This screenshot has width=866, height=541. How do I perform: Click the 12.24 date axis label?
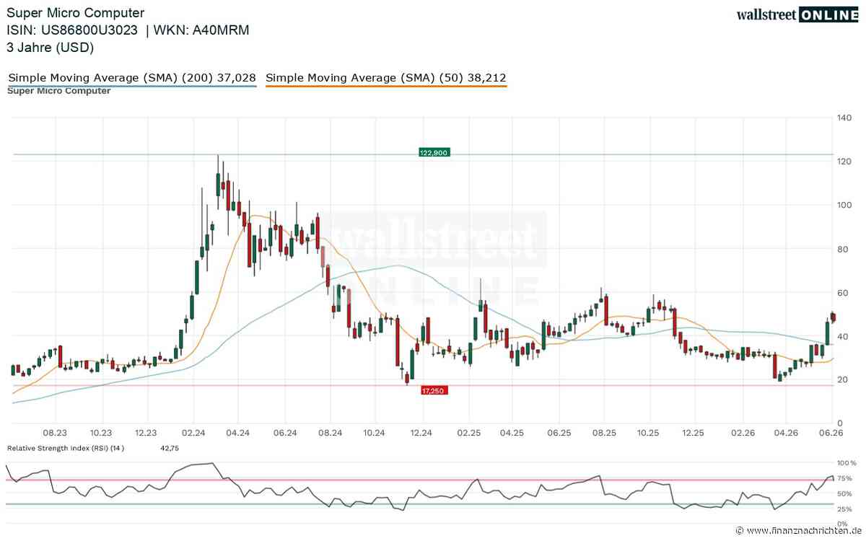[x=421, y=433]
